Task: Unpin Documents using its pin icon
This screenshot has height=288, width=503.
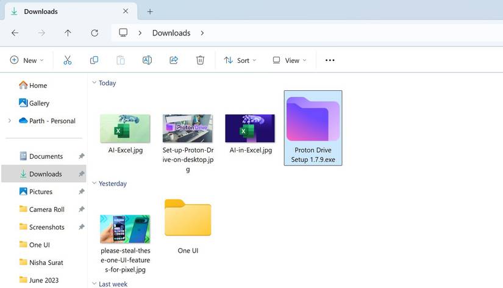Action: point(82,156)
